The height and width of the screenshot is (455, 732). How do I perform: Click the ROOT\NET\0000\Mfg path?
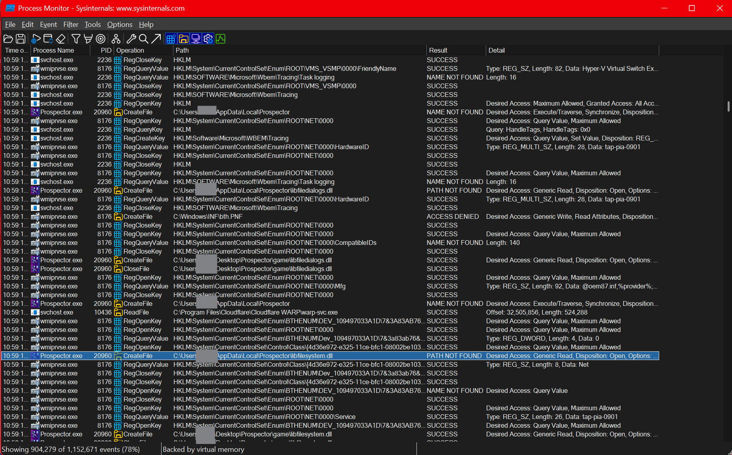coord(259,286)
